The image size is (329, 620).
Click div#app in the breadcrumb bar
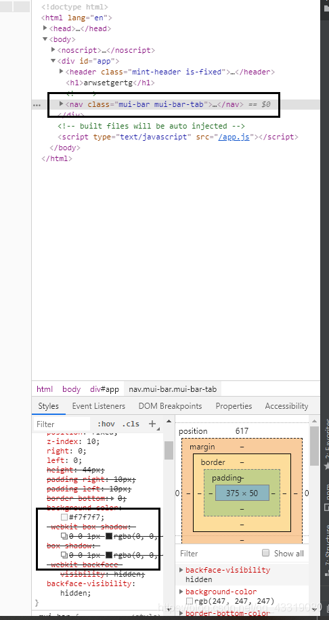[x=104, y=389]
